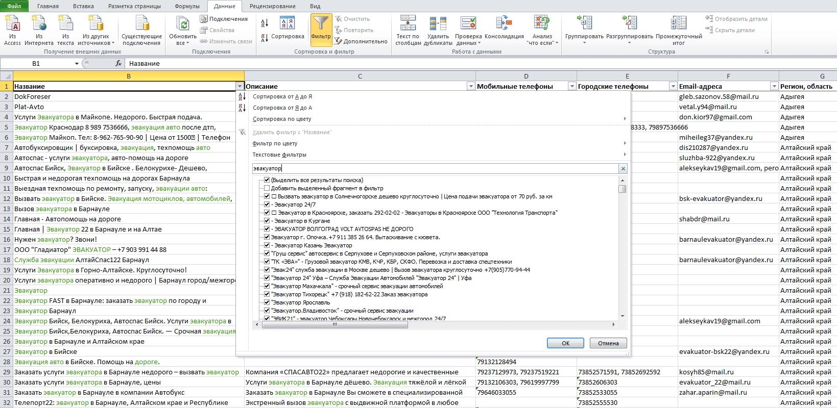
Task: Sort descending Я-А ribbon icon
Action: pyautogui.click(x=265, y=38)
